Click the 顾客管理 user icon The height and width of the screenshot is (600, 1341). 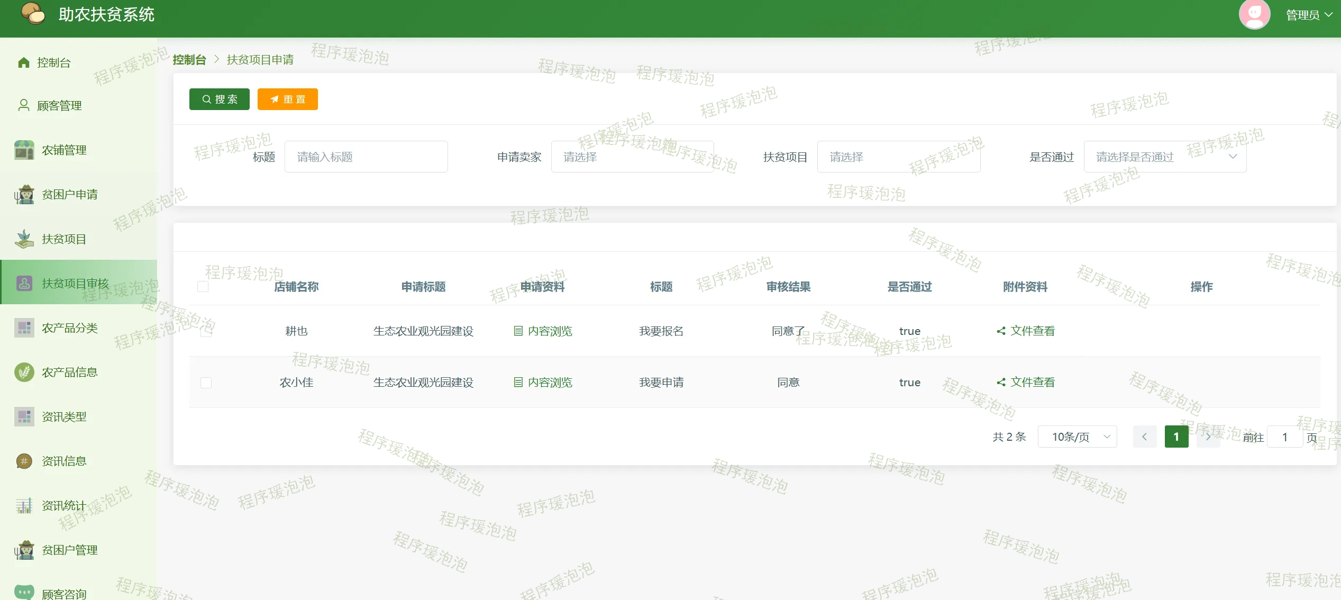click(x=24, y=105)
